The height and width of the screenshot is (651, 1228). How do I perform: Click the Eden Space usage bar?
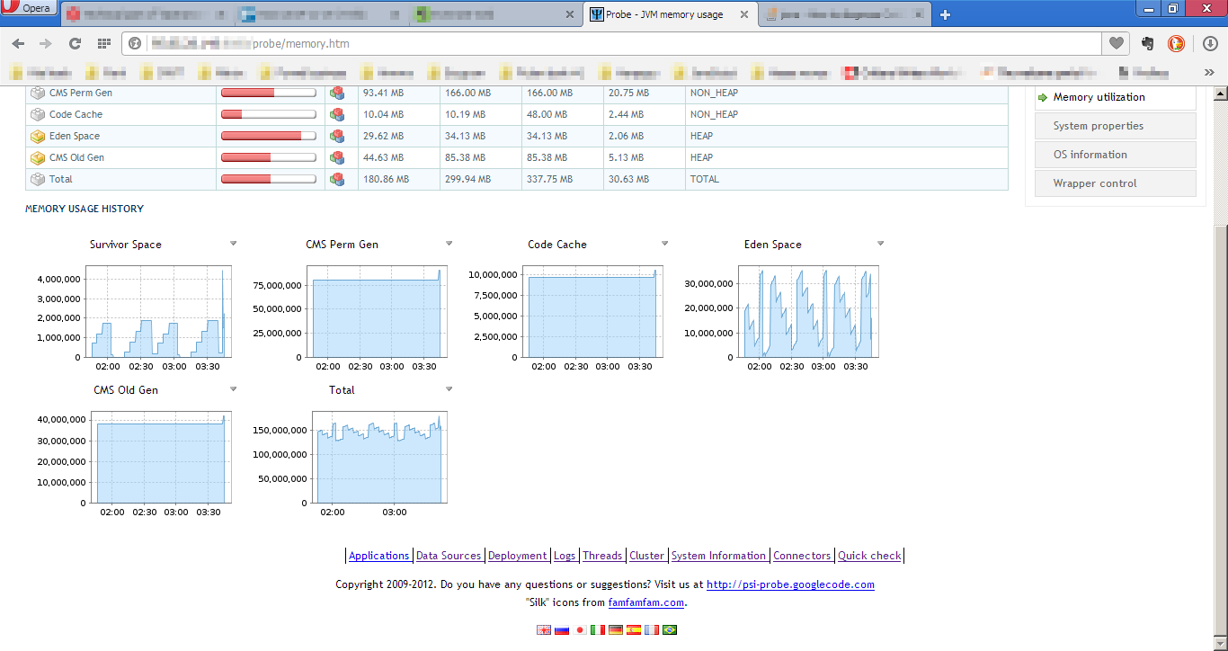pos(269,136)
